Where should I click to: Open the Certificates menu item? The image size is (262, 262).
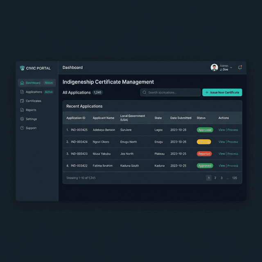34,101
